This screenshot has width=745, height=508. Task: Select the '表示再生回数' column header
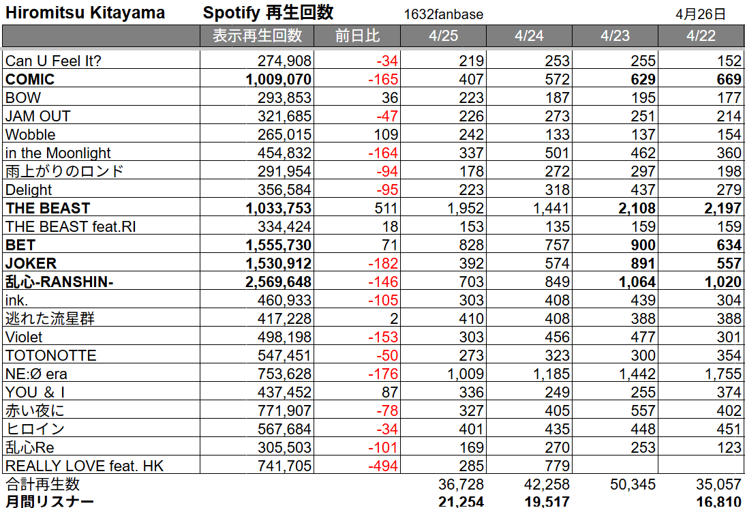tap(257, 35)
